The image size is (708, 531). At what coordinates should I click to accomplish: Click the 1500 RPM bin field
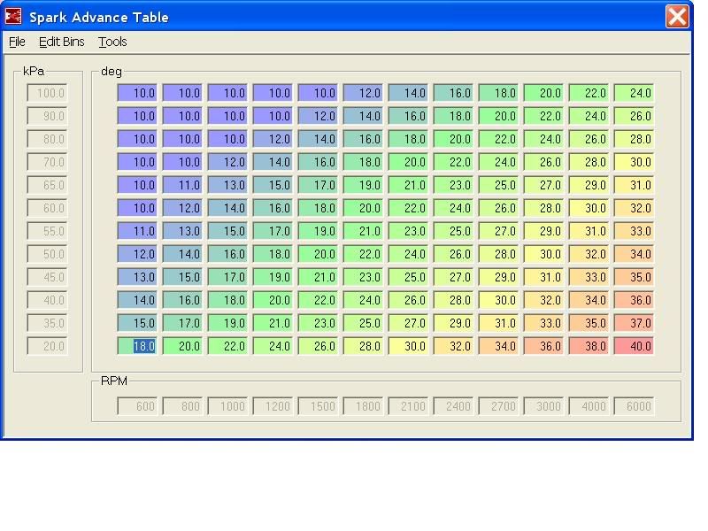(319, 406)
